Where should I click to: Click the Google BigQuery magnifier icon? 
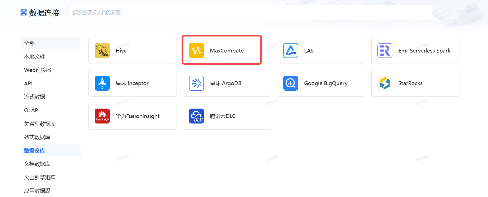290,83
